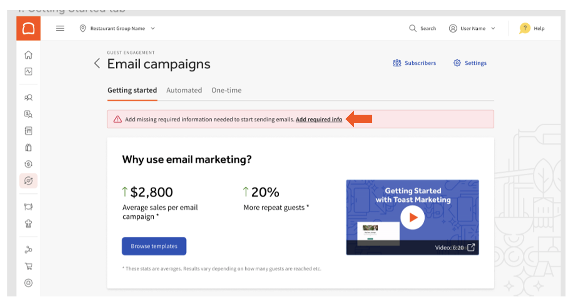Click the shopping cart icon in sidebar
This screenshot has height=303, width=574.
[28, 266]
